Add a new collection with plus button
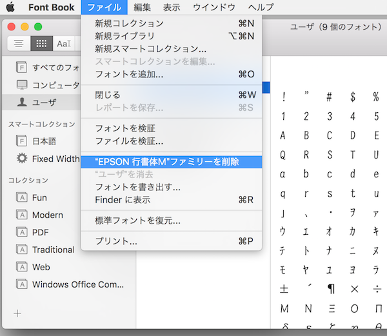The height and width of the screenshot is (336, 387). 17,313
